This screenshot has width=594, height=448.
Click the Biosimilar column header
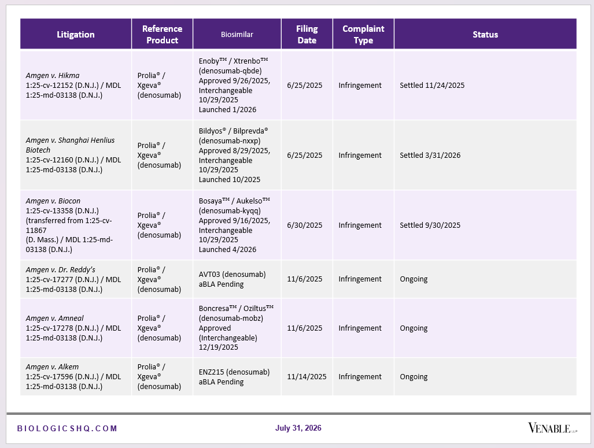tap(237, 34)
